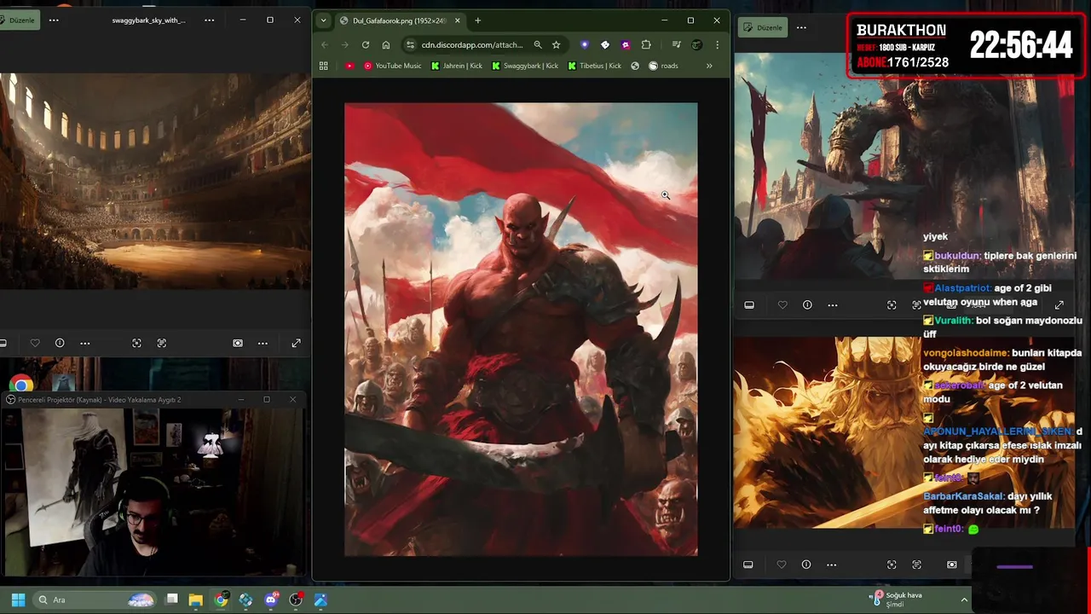Click chat username BarbarKaraSakal
The image size is (1091, 614).
tap(964, 496)
